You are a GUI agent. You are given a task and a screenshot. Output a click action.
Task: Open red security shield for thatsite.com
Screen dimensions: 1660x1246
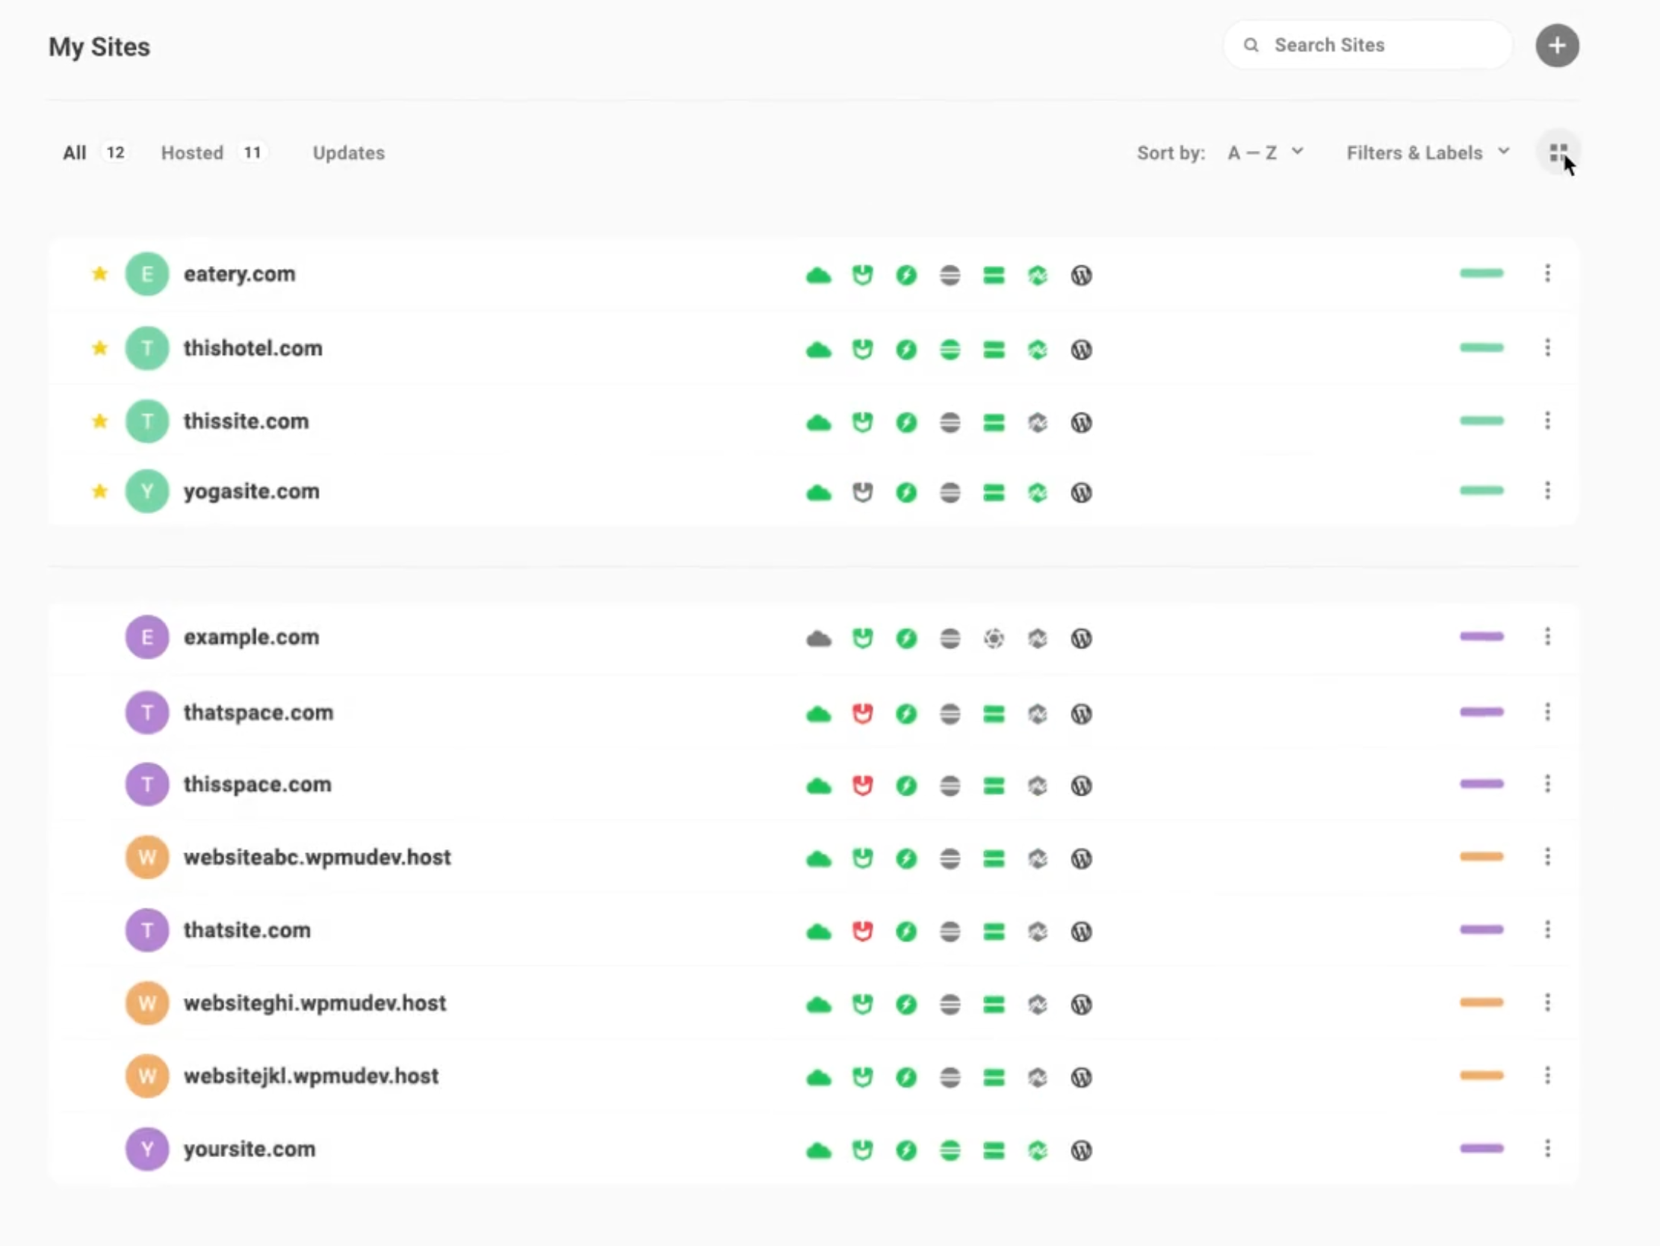pyautogui.click(x=862, y=932)
